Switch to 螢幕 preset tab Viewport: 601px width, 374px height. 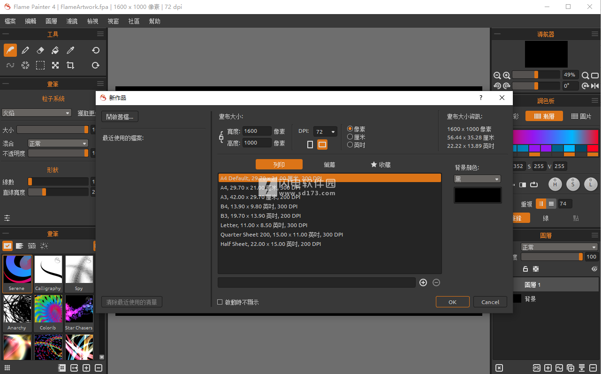pyautogui.click(x=329, y=164)
